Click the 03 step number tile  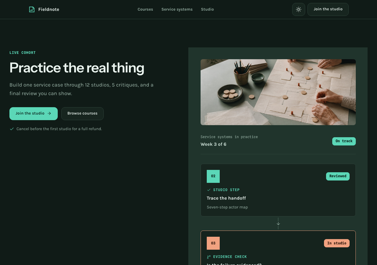coord(213,243)
